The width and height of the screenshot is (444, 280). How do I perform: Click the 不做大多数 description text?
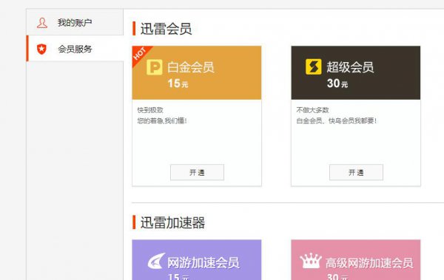[x=312, y=110]
